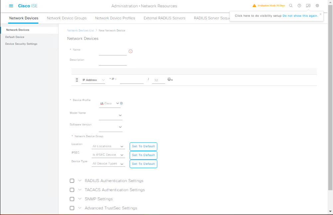
Task: Open the Model Name dropdown
Action: (111, 115)
